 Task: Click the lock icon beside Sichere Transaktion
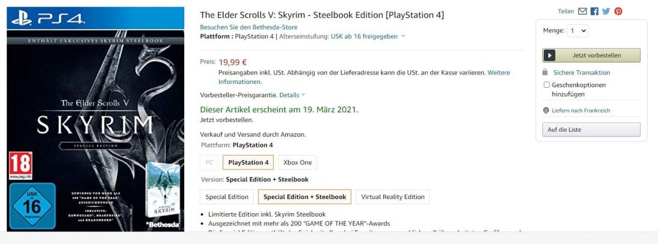[545, 72]
